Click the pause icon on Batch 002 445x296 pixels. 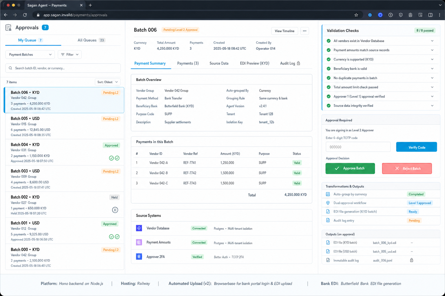(115, 210)
